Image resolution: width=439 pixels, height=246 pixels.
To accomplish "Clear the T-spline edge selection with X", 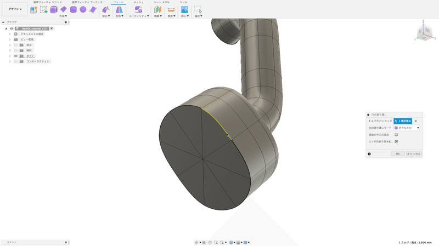I will pyautogui.click(x=416, y=121).
